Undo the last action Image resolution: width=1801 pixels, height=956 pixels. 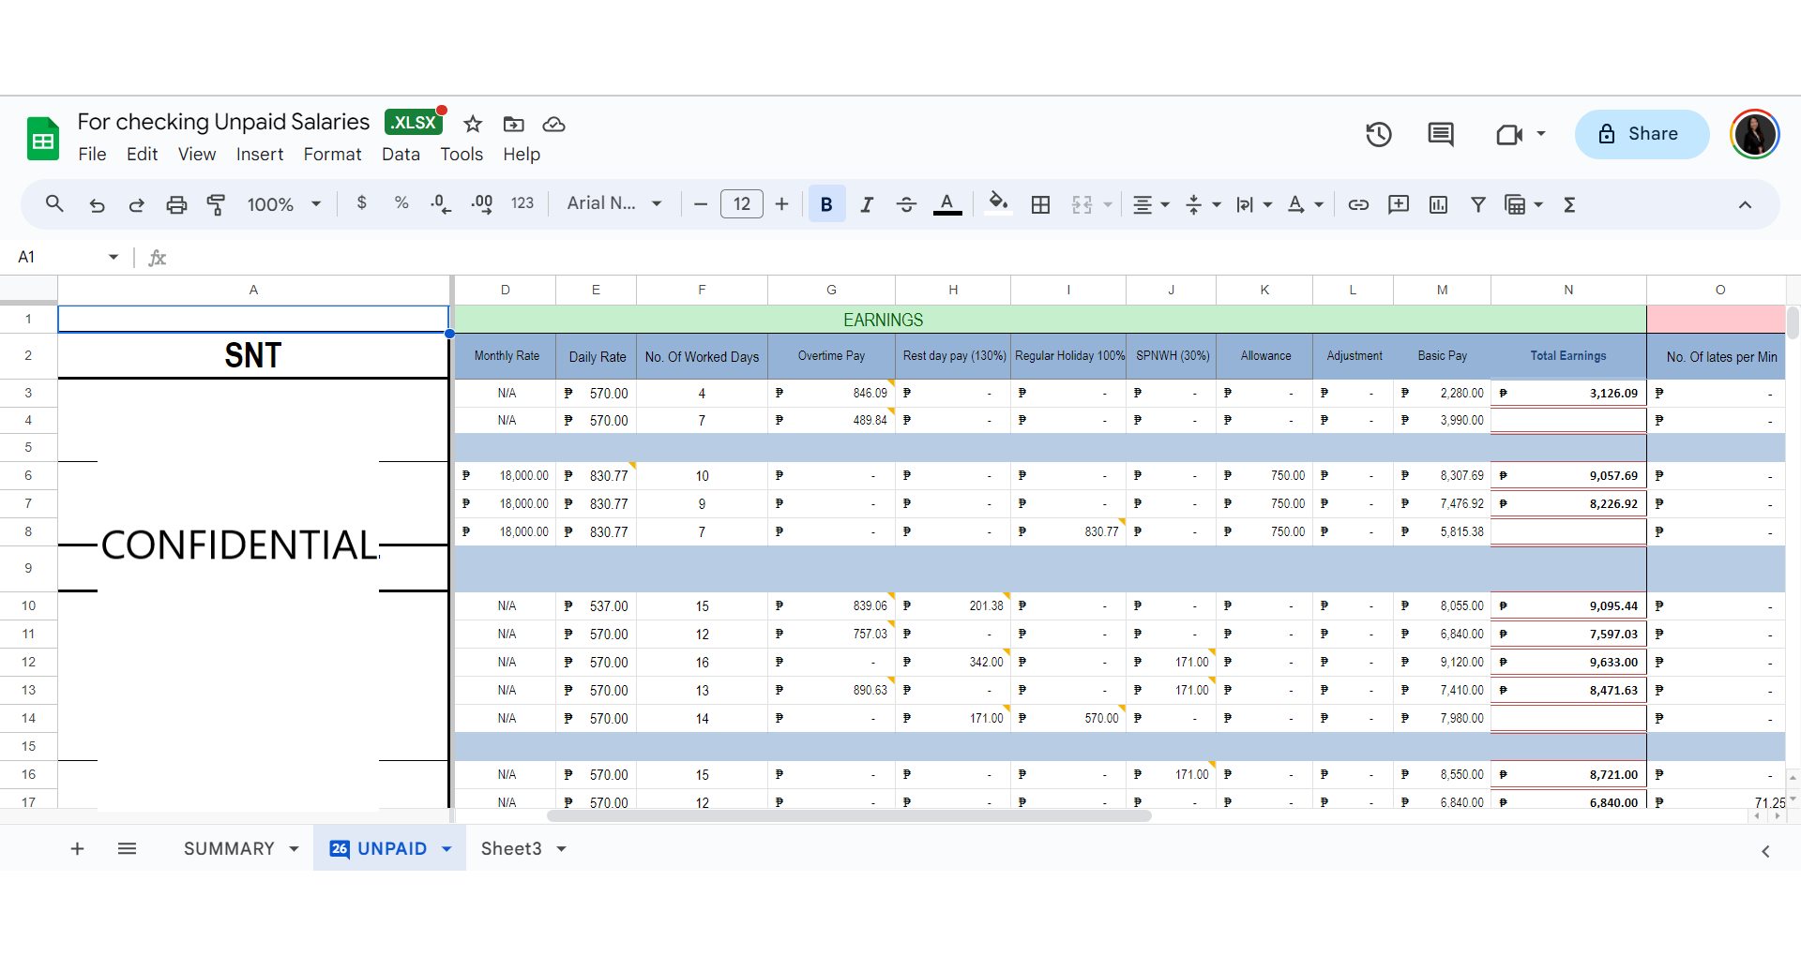tap(97, 204)
